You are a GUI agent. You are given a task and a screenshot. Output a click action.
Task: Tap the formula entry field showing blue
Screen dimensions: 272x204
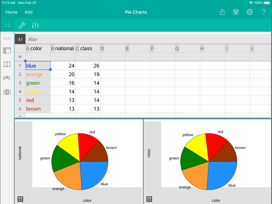point(148,39)
